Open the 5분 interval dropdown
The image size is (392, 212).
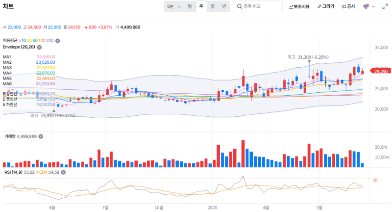[174, 6]
